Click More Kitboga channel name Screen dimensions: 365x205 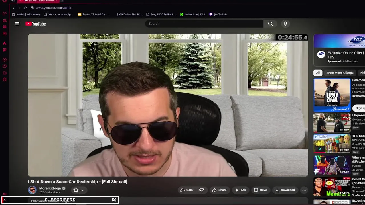50,188
